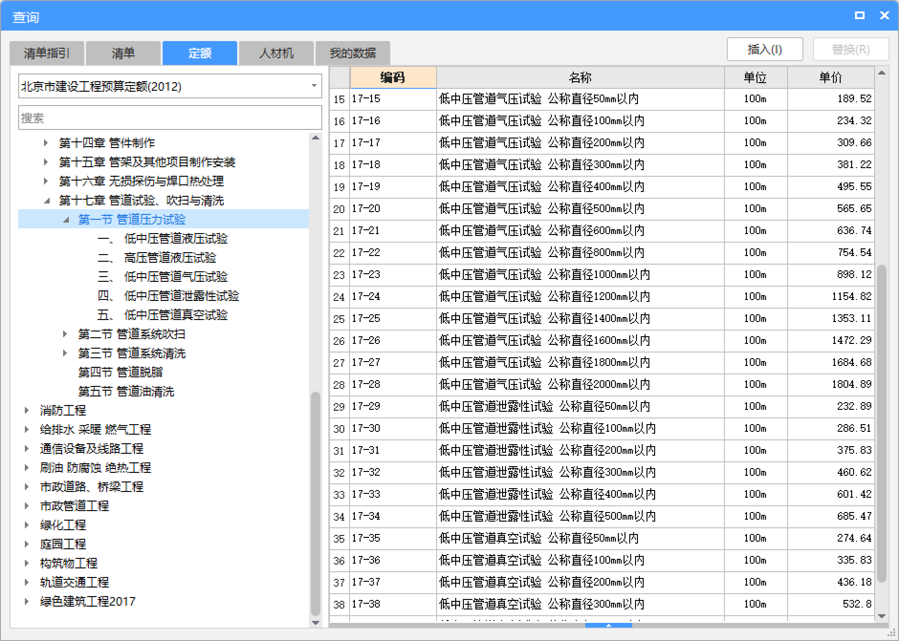Focus the 搜索 search field
The height and width of the screenshot is (641, 899).
click(x=170, y=118)
